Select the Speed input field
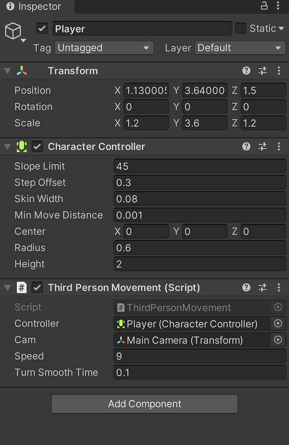The height and width of the screenshot is (445, 289). tap(199, 356)
